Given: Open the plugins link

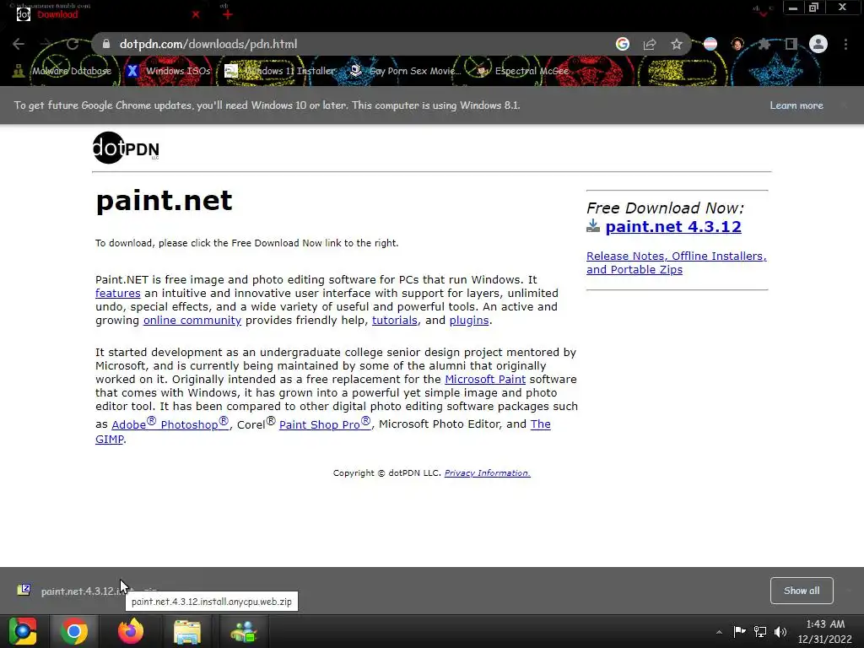Looking at the screenshot, I should (469, 320).
